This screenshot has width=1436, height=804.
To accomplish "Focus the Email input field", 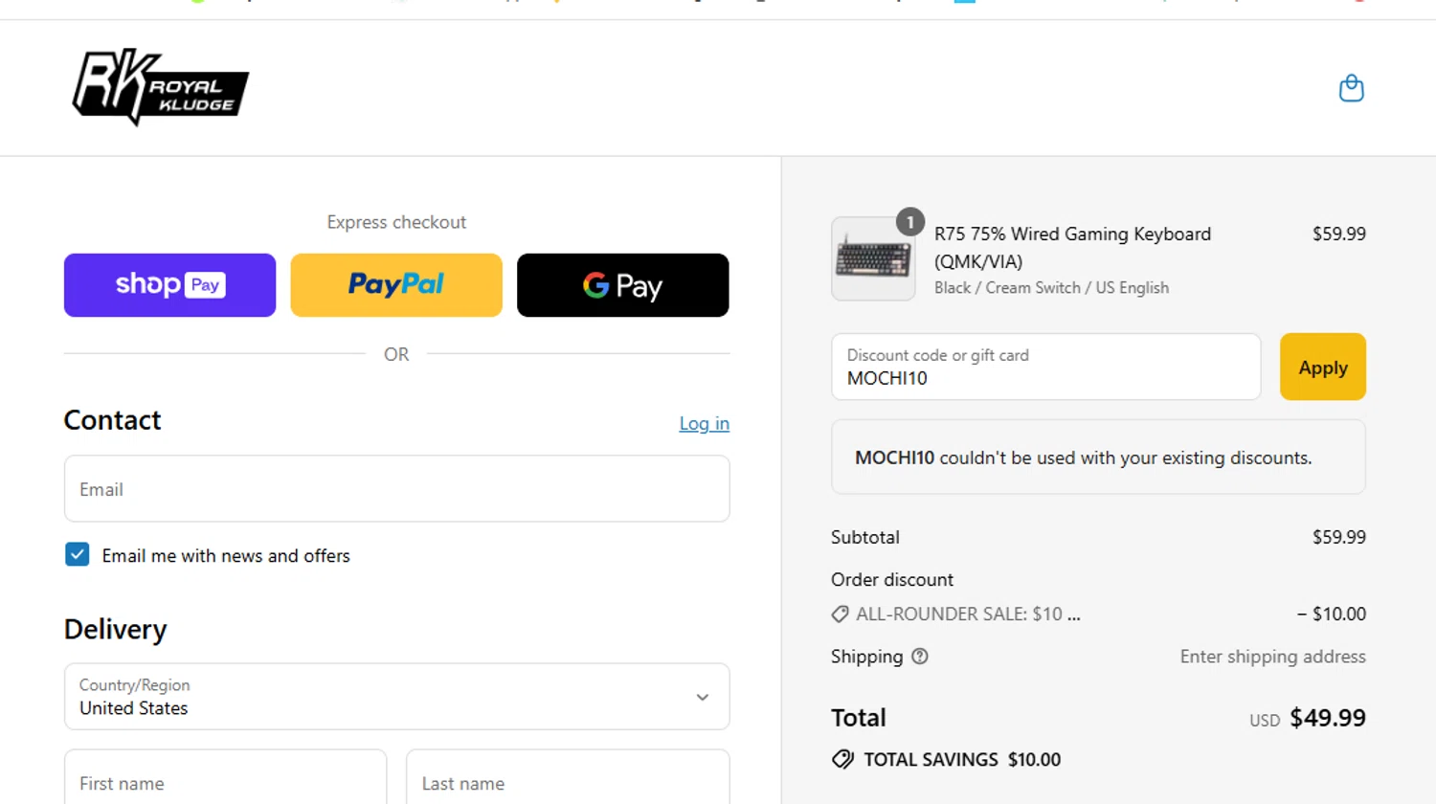I will point(396,489).
